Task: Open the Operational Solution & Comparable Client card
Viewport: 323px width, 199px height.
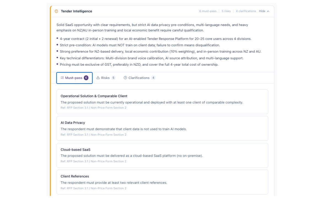Action: click(x=162, y=101)
